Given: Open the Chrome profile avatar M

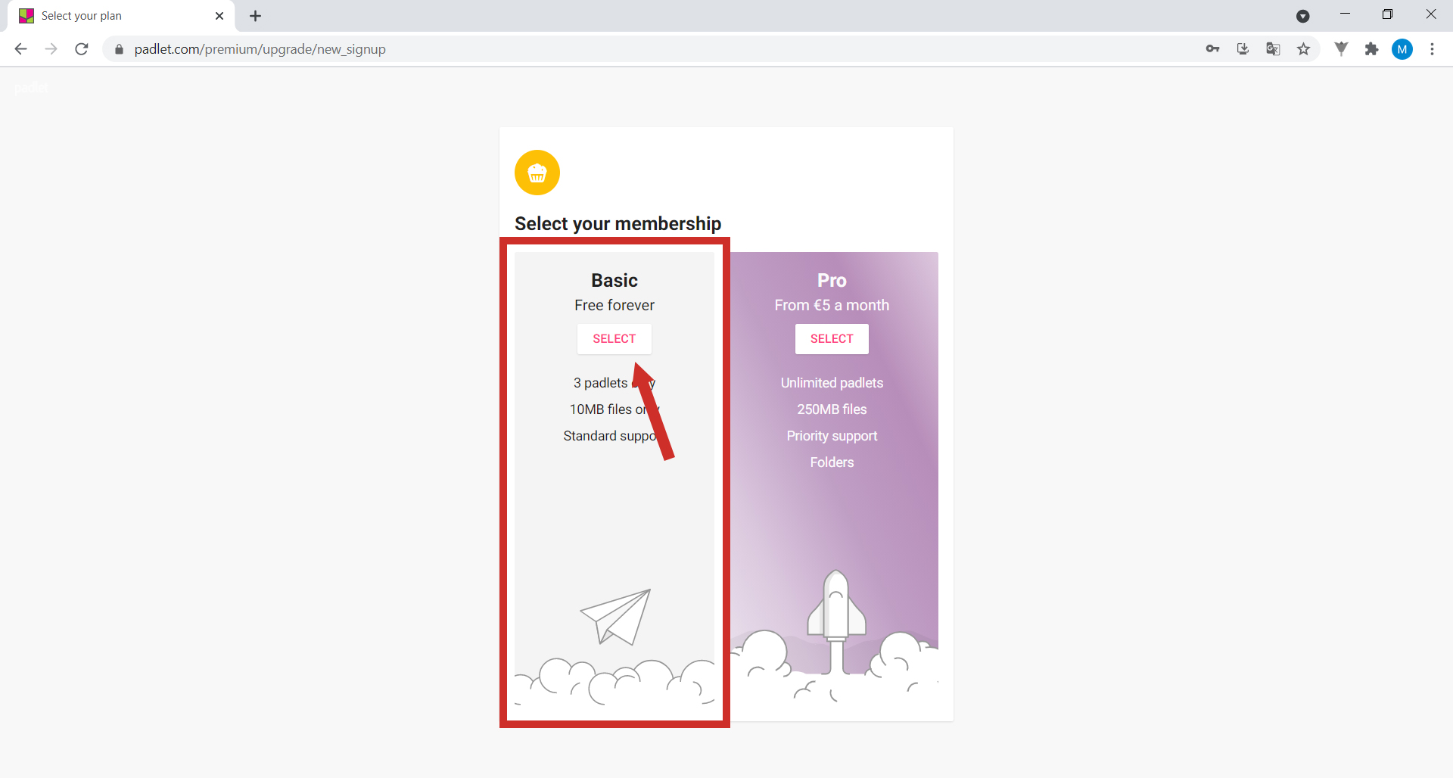Looking at the screenshot, I should coord(1402,49).
